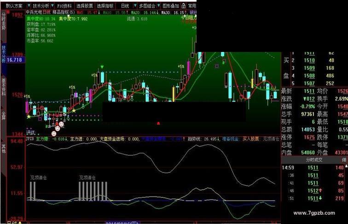Click the yellow triangle beside 日线 at bottom

click(20, 223)
